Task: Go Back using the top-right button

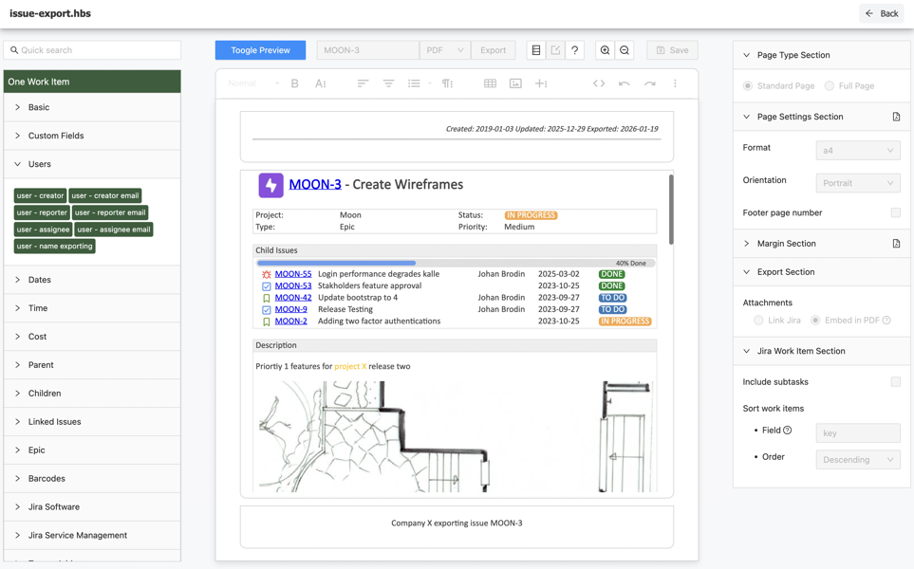Action: coord(882,13)
